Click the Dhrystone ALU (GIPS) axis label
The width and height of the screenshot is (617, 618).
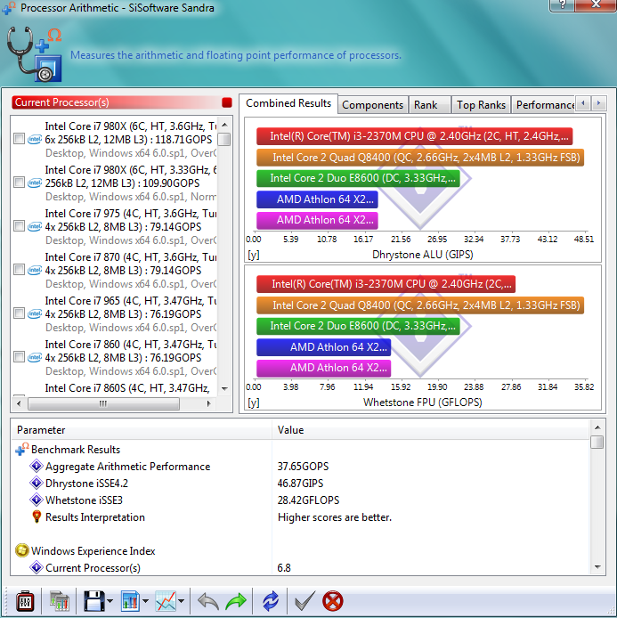click(423, 255)
